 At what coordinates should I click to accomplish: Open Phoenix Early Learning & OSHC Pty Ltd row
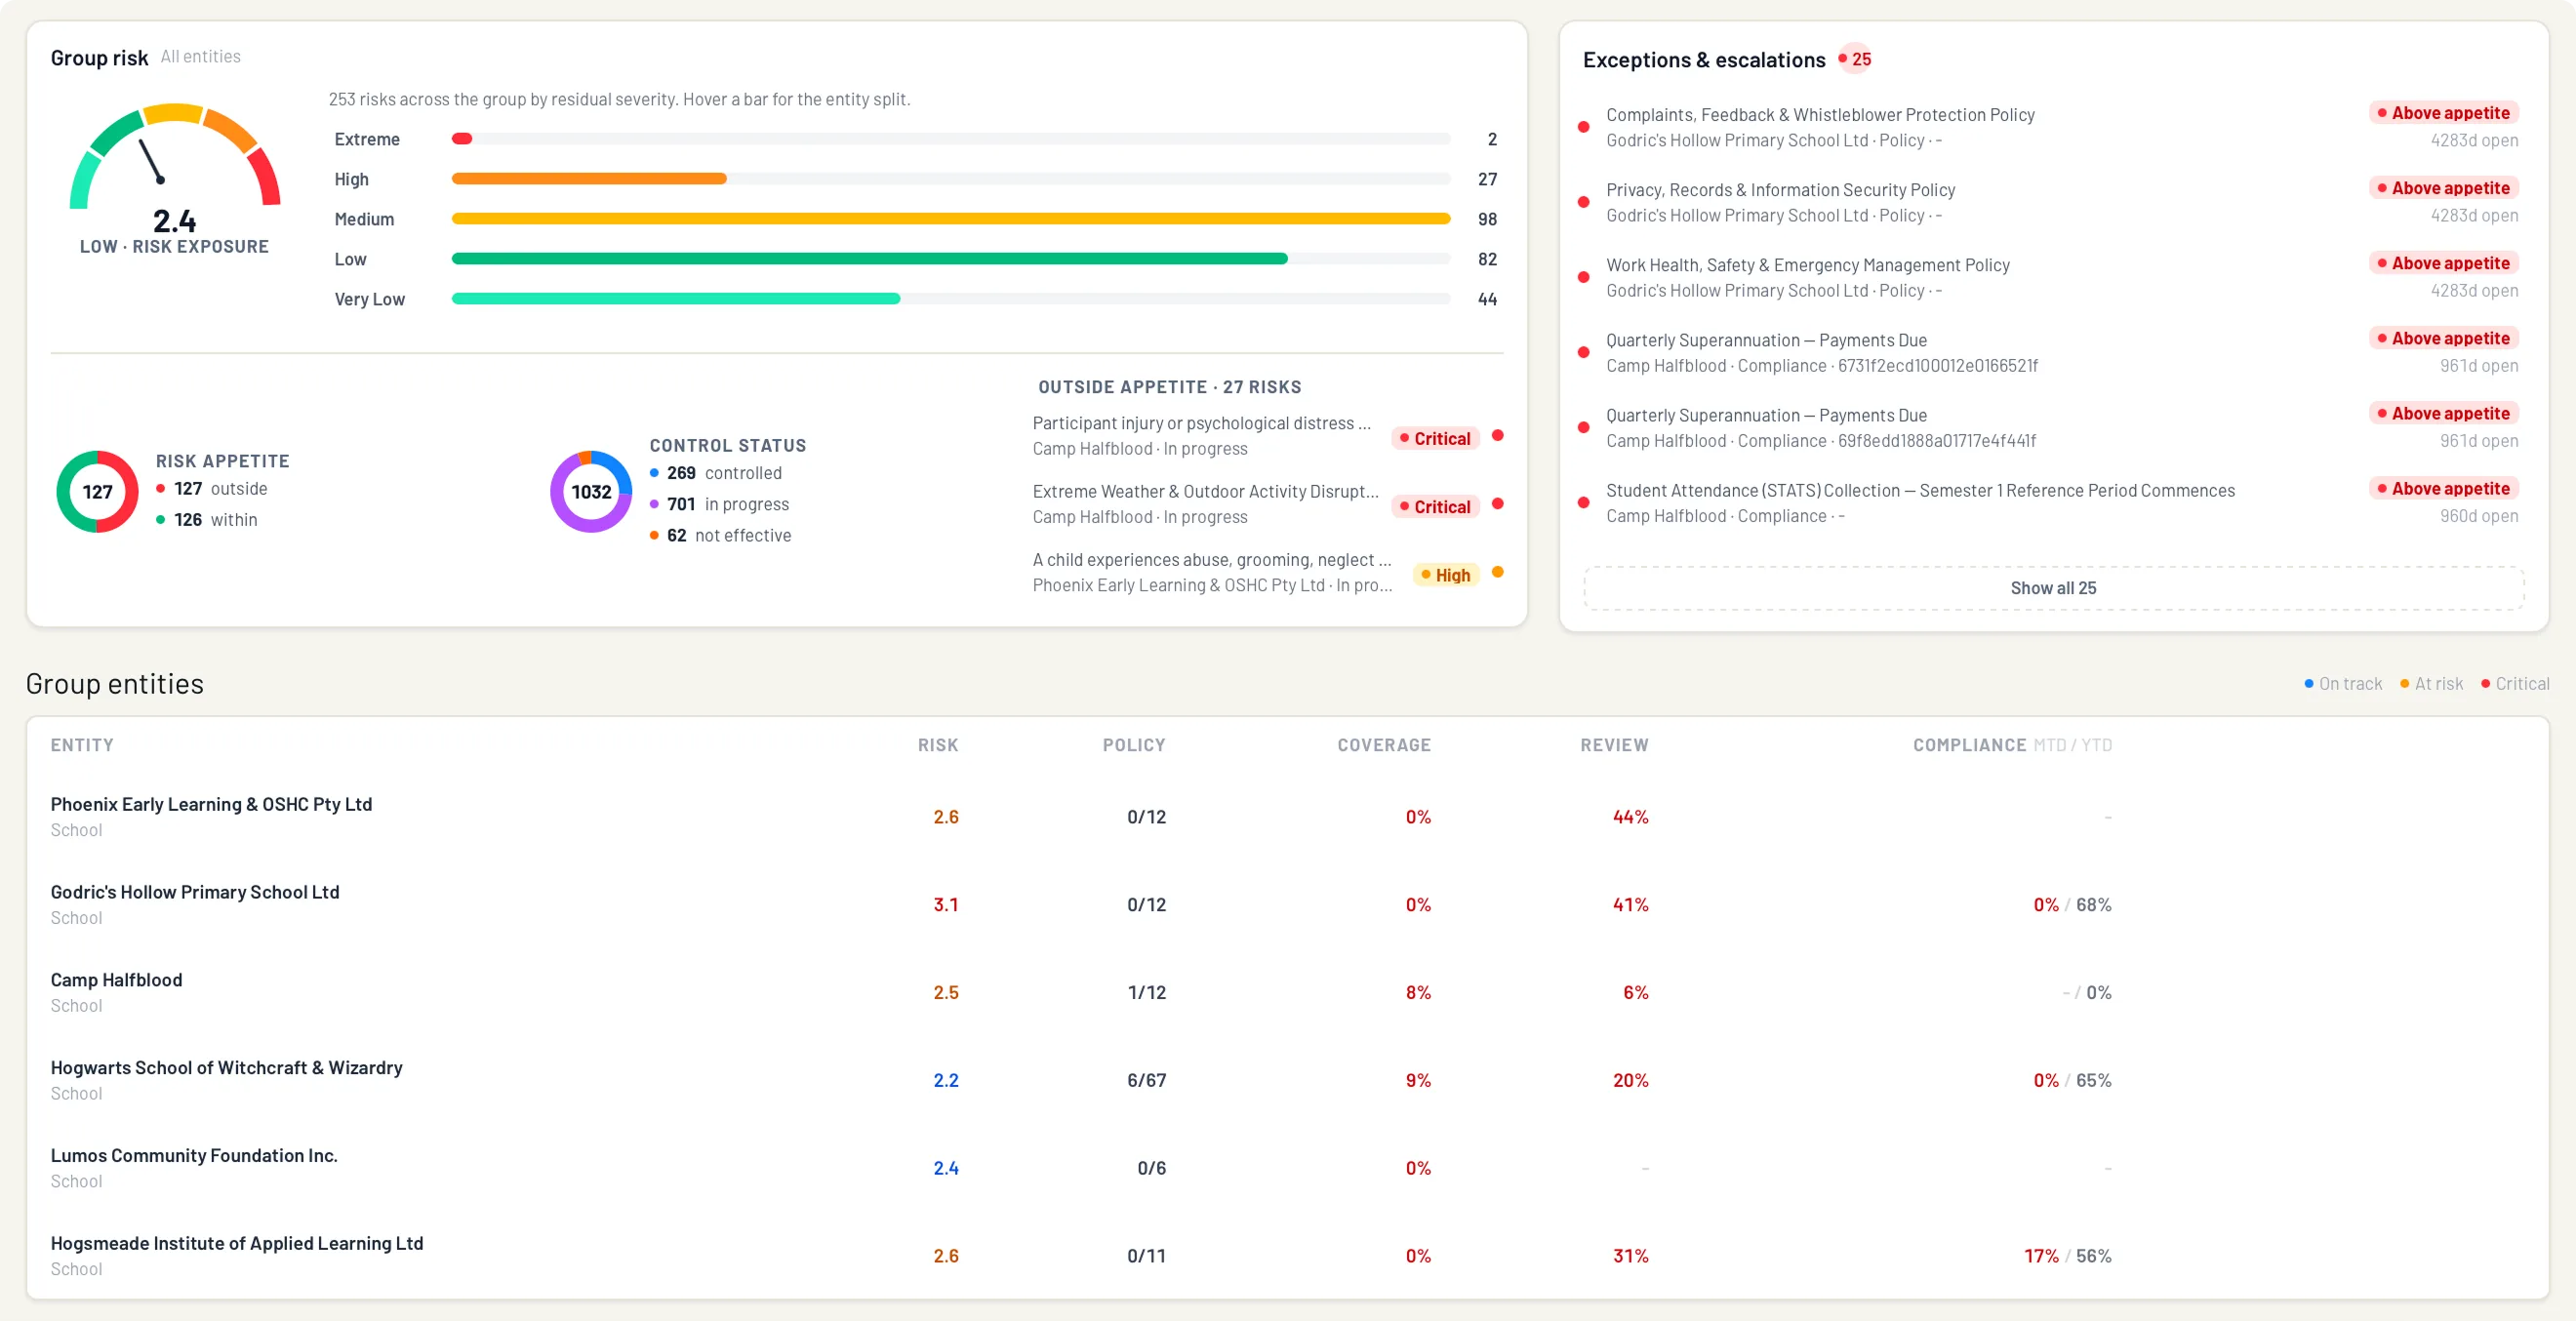pos(1288,816)
